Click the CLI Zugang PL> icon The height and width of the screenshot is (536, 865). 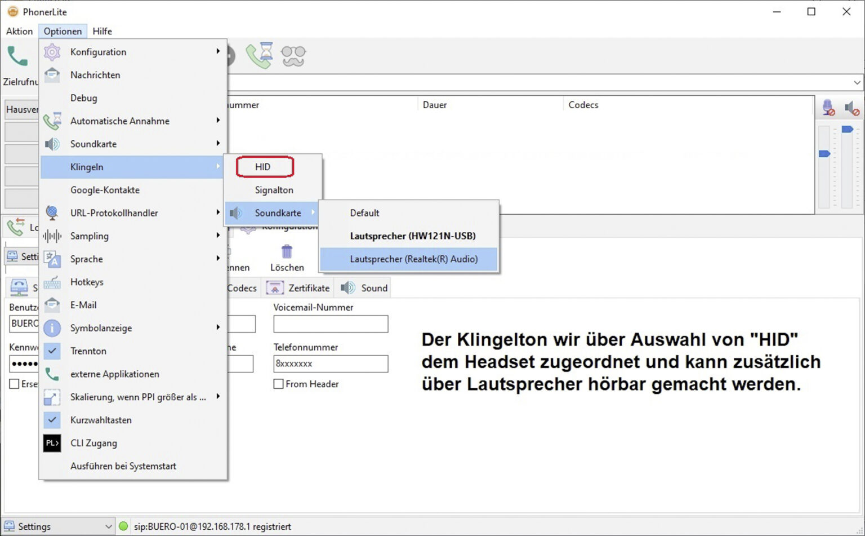tap(52, 444)
